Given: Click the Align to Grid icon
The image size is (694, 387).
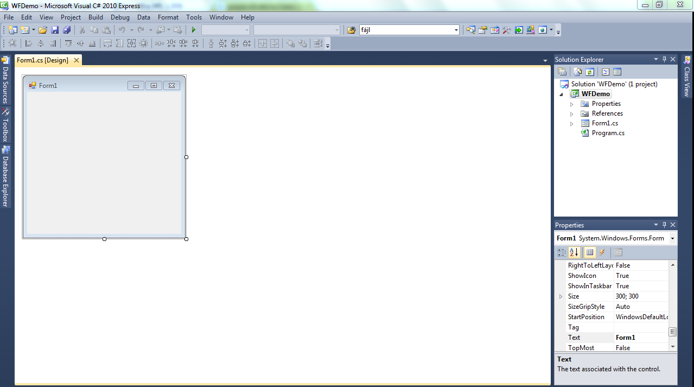Looking at the screenshot, I should tap(12, 43).
